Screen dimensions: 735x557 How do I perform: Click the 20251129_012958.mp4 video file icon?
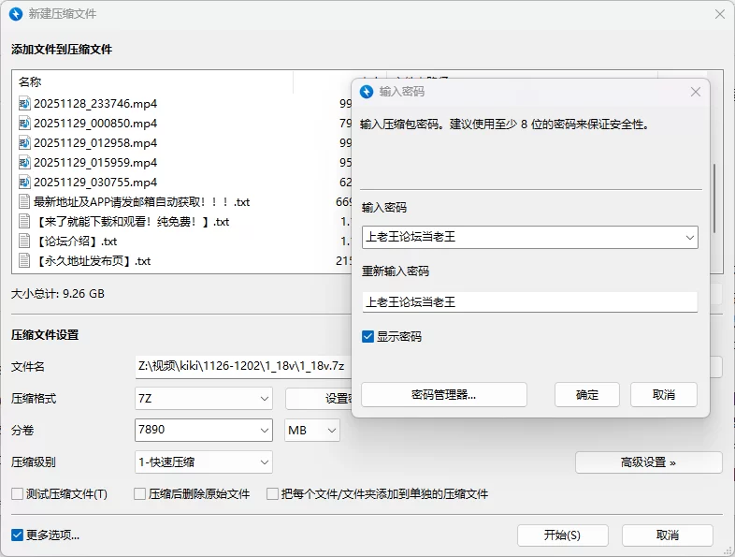pos(24,142)
